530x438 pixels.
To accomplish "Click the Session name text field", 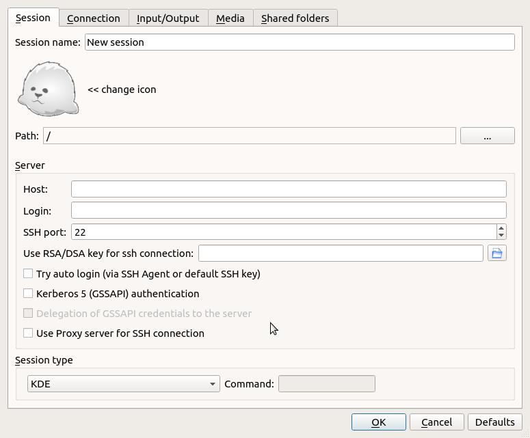I will 300,42.
